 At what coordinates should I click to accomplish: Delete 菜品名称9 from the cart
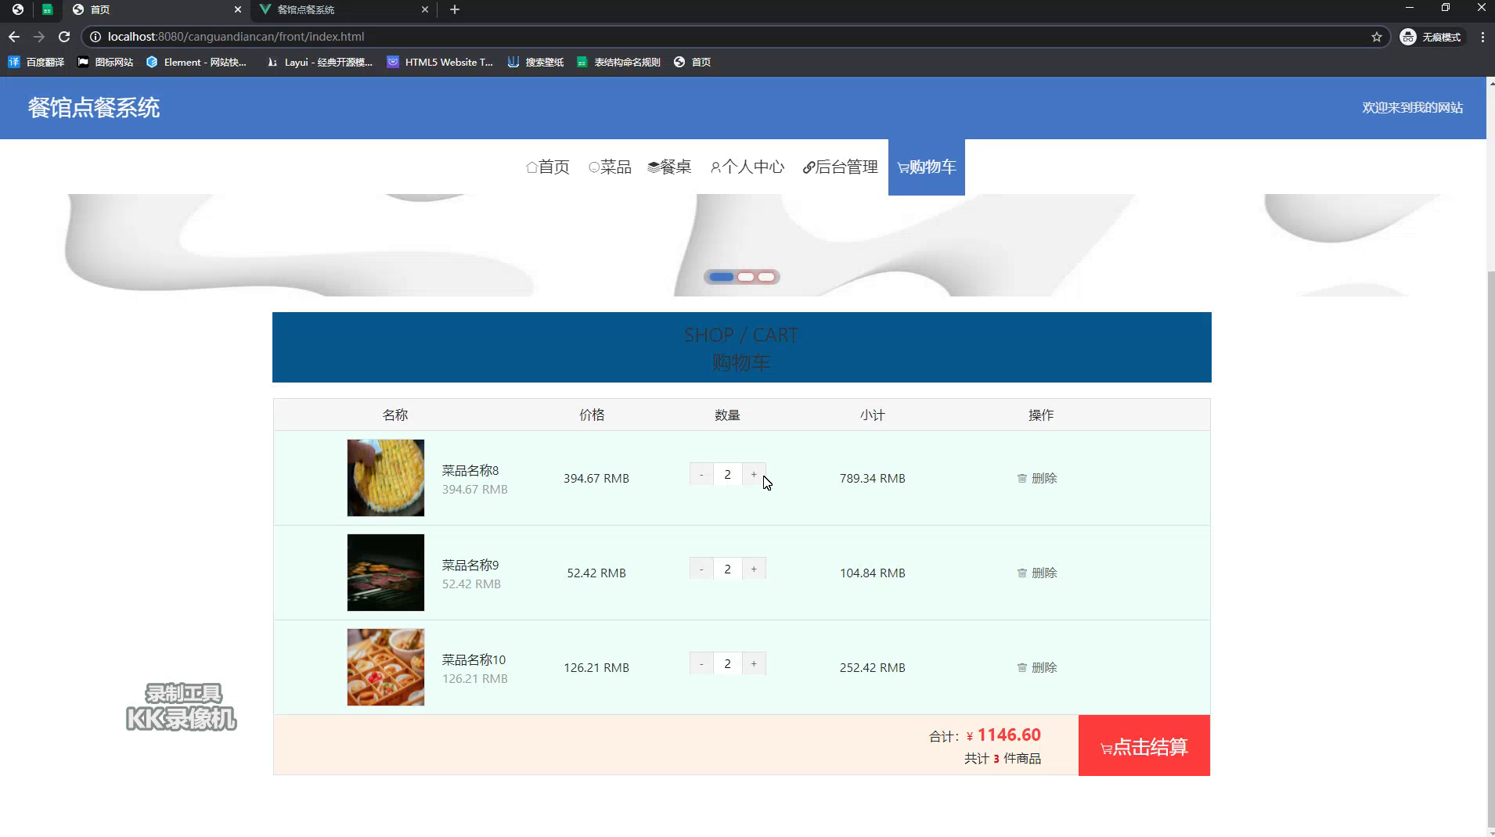point(1037,573)
